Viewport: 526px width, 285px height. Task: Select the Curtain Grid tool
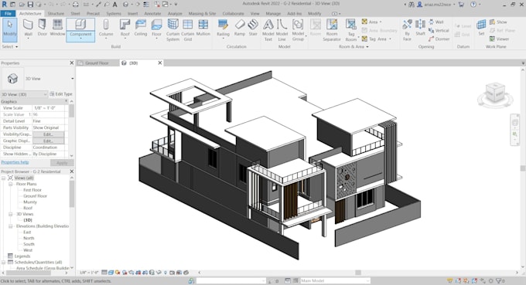pos(187,30)
